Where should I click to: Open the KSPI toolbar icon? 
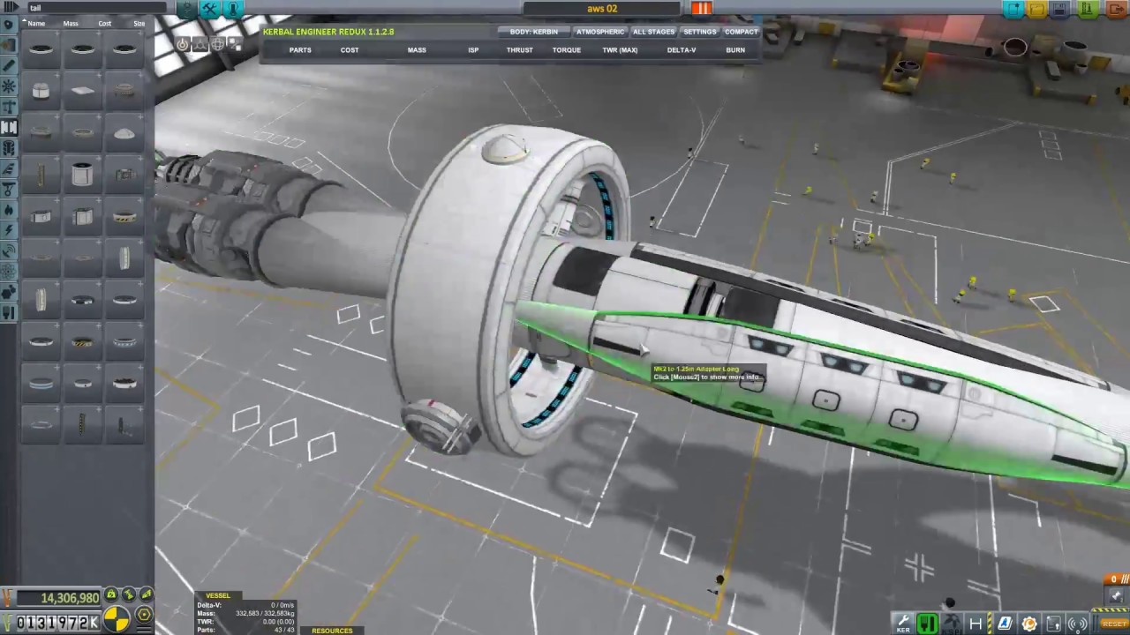pos(952,624)
